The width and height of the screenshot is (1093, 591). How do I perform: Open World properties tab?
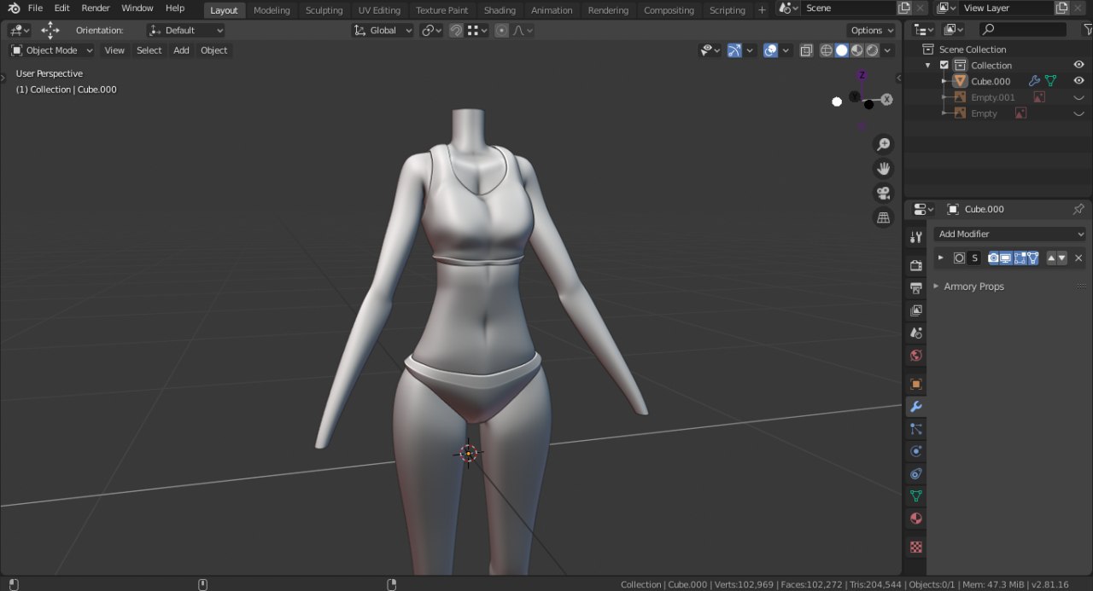[916, 356]
